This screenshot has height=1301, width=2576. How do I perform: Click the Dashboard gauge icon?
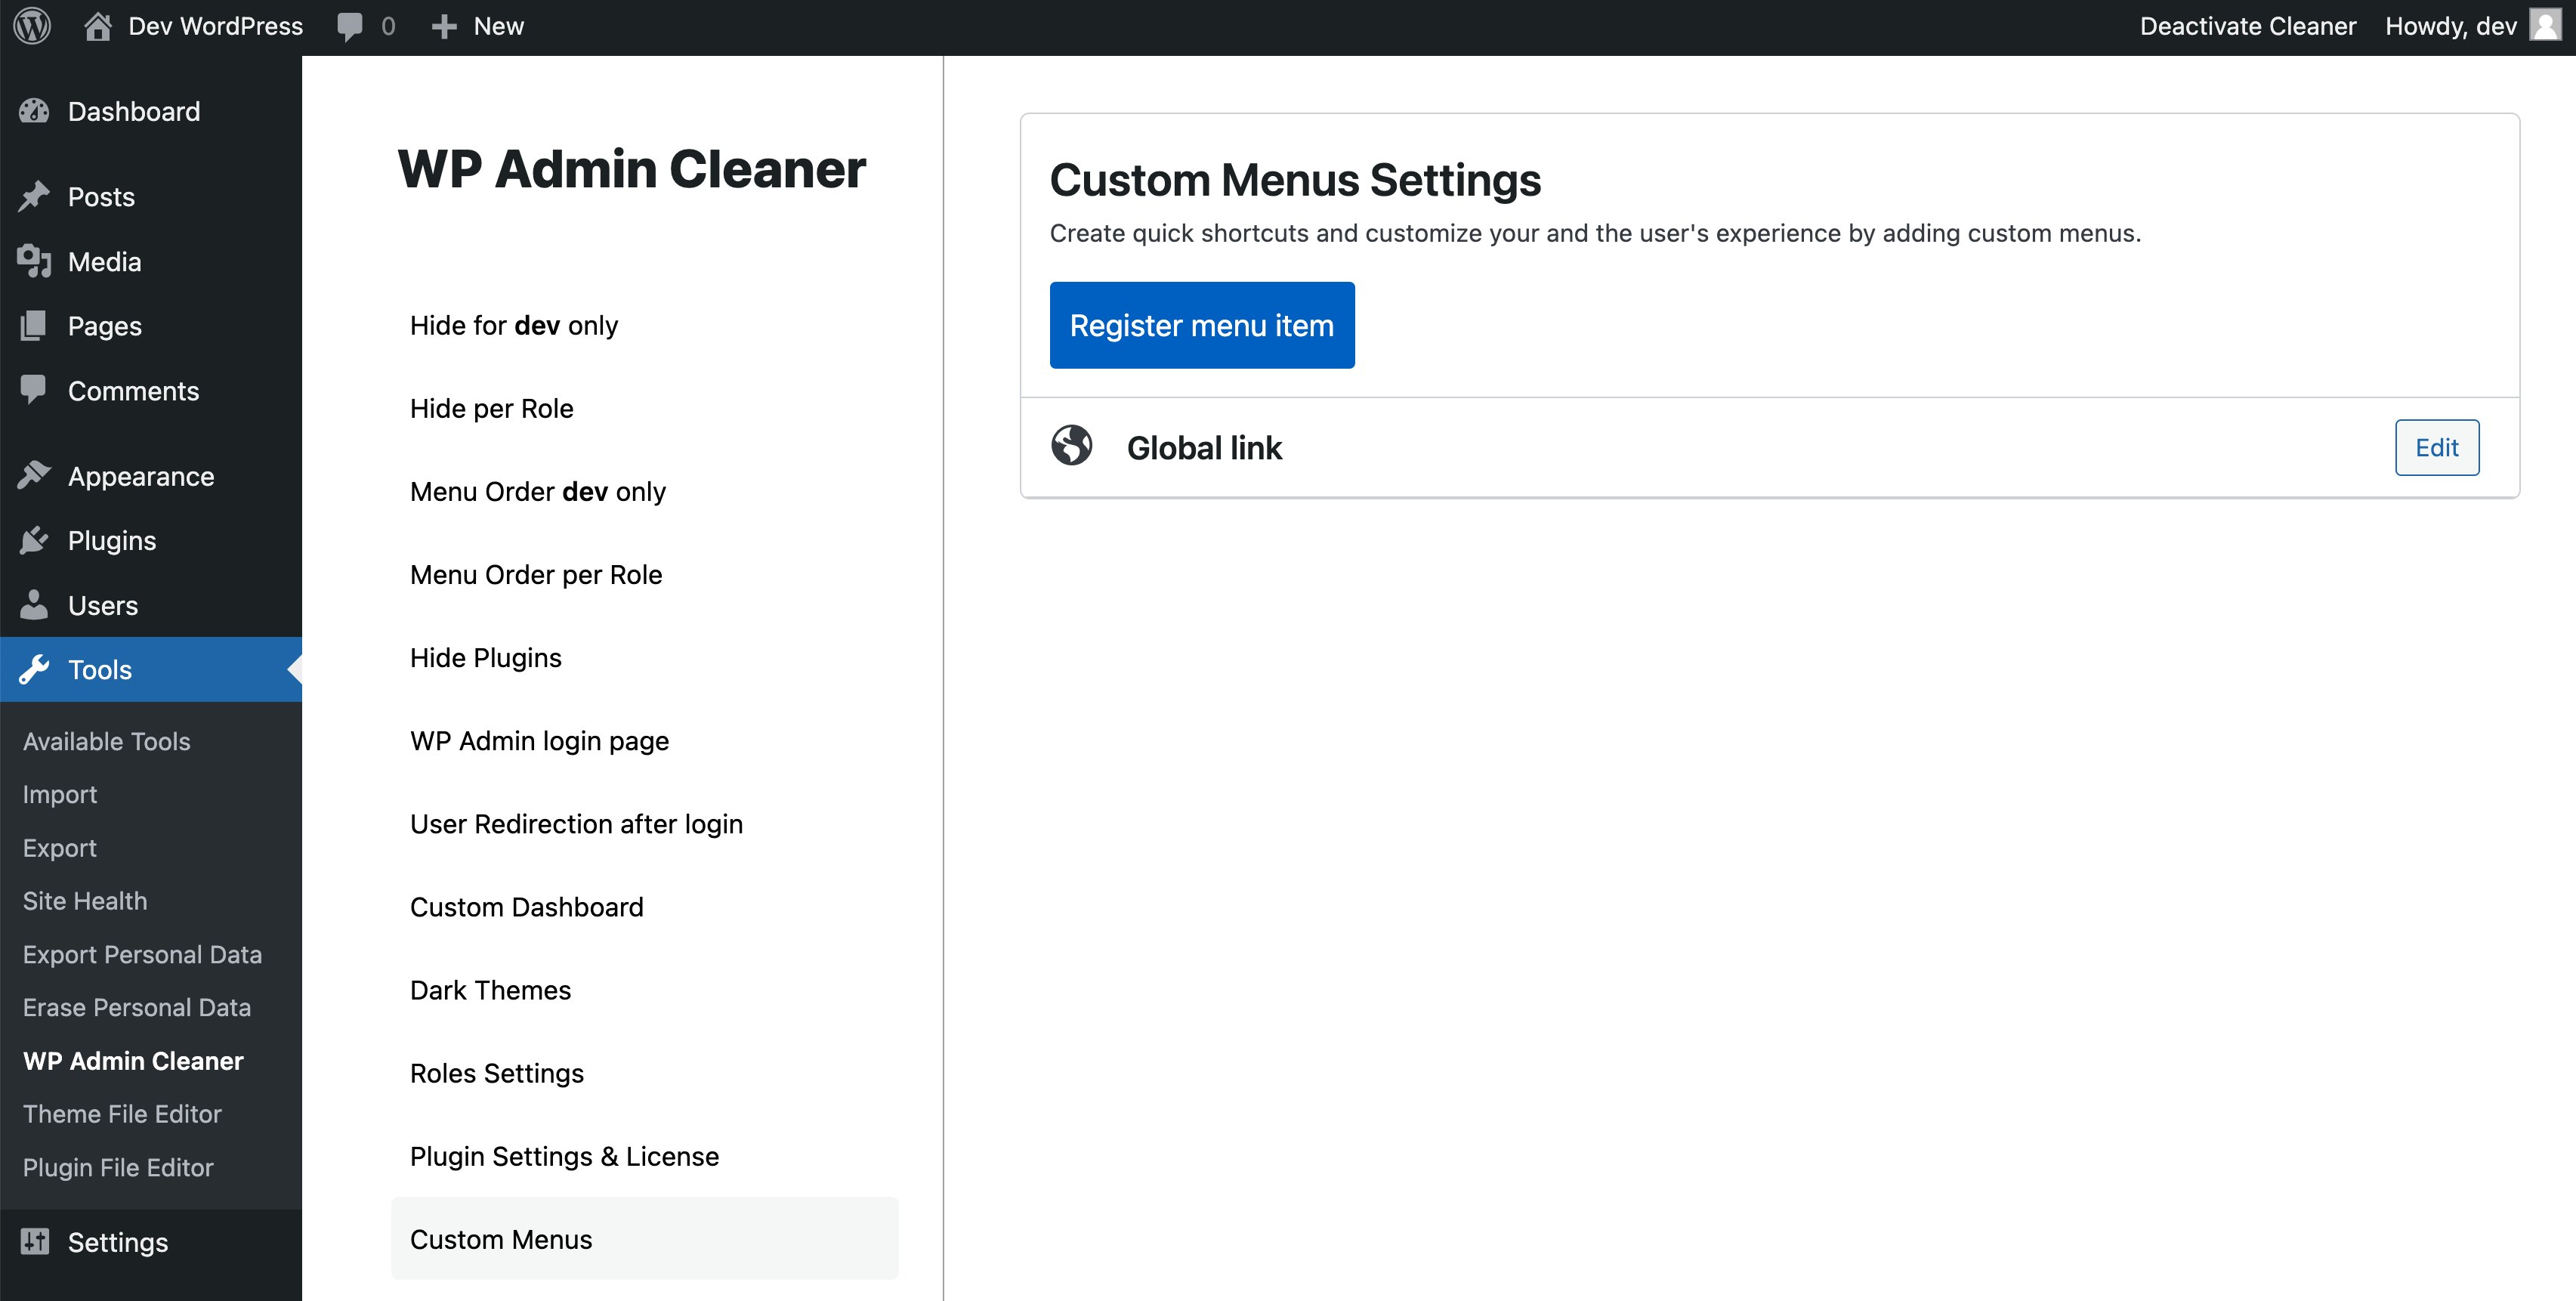pos(34,111)
